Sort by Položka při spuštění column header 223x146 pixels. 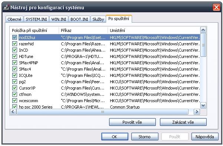pos(34,30)
